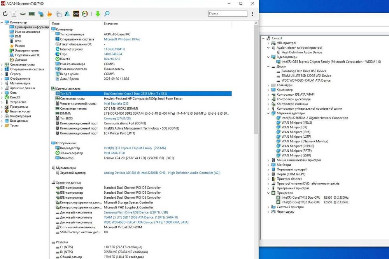The image size is (389, 259).
Task: Select Разгон in the left tree
Action: tap(20, 45)
